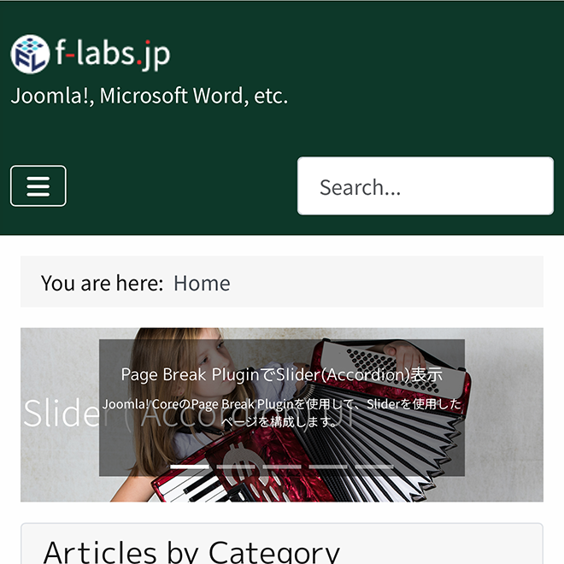The width and height of the screenshot is (564, 564).
Task: Jump to the last carousel slide indicator
Action: click(x=373, y=467)
